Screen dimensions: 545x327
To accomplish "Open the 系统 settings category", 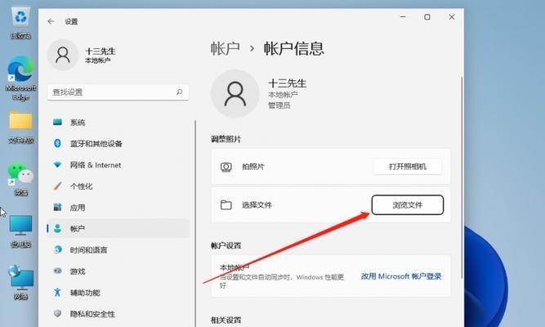I will click(x=118, y=122).
